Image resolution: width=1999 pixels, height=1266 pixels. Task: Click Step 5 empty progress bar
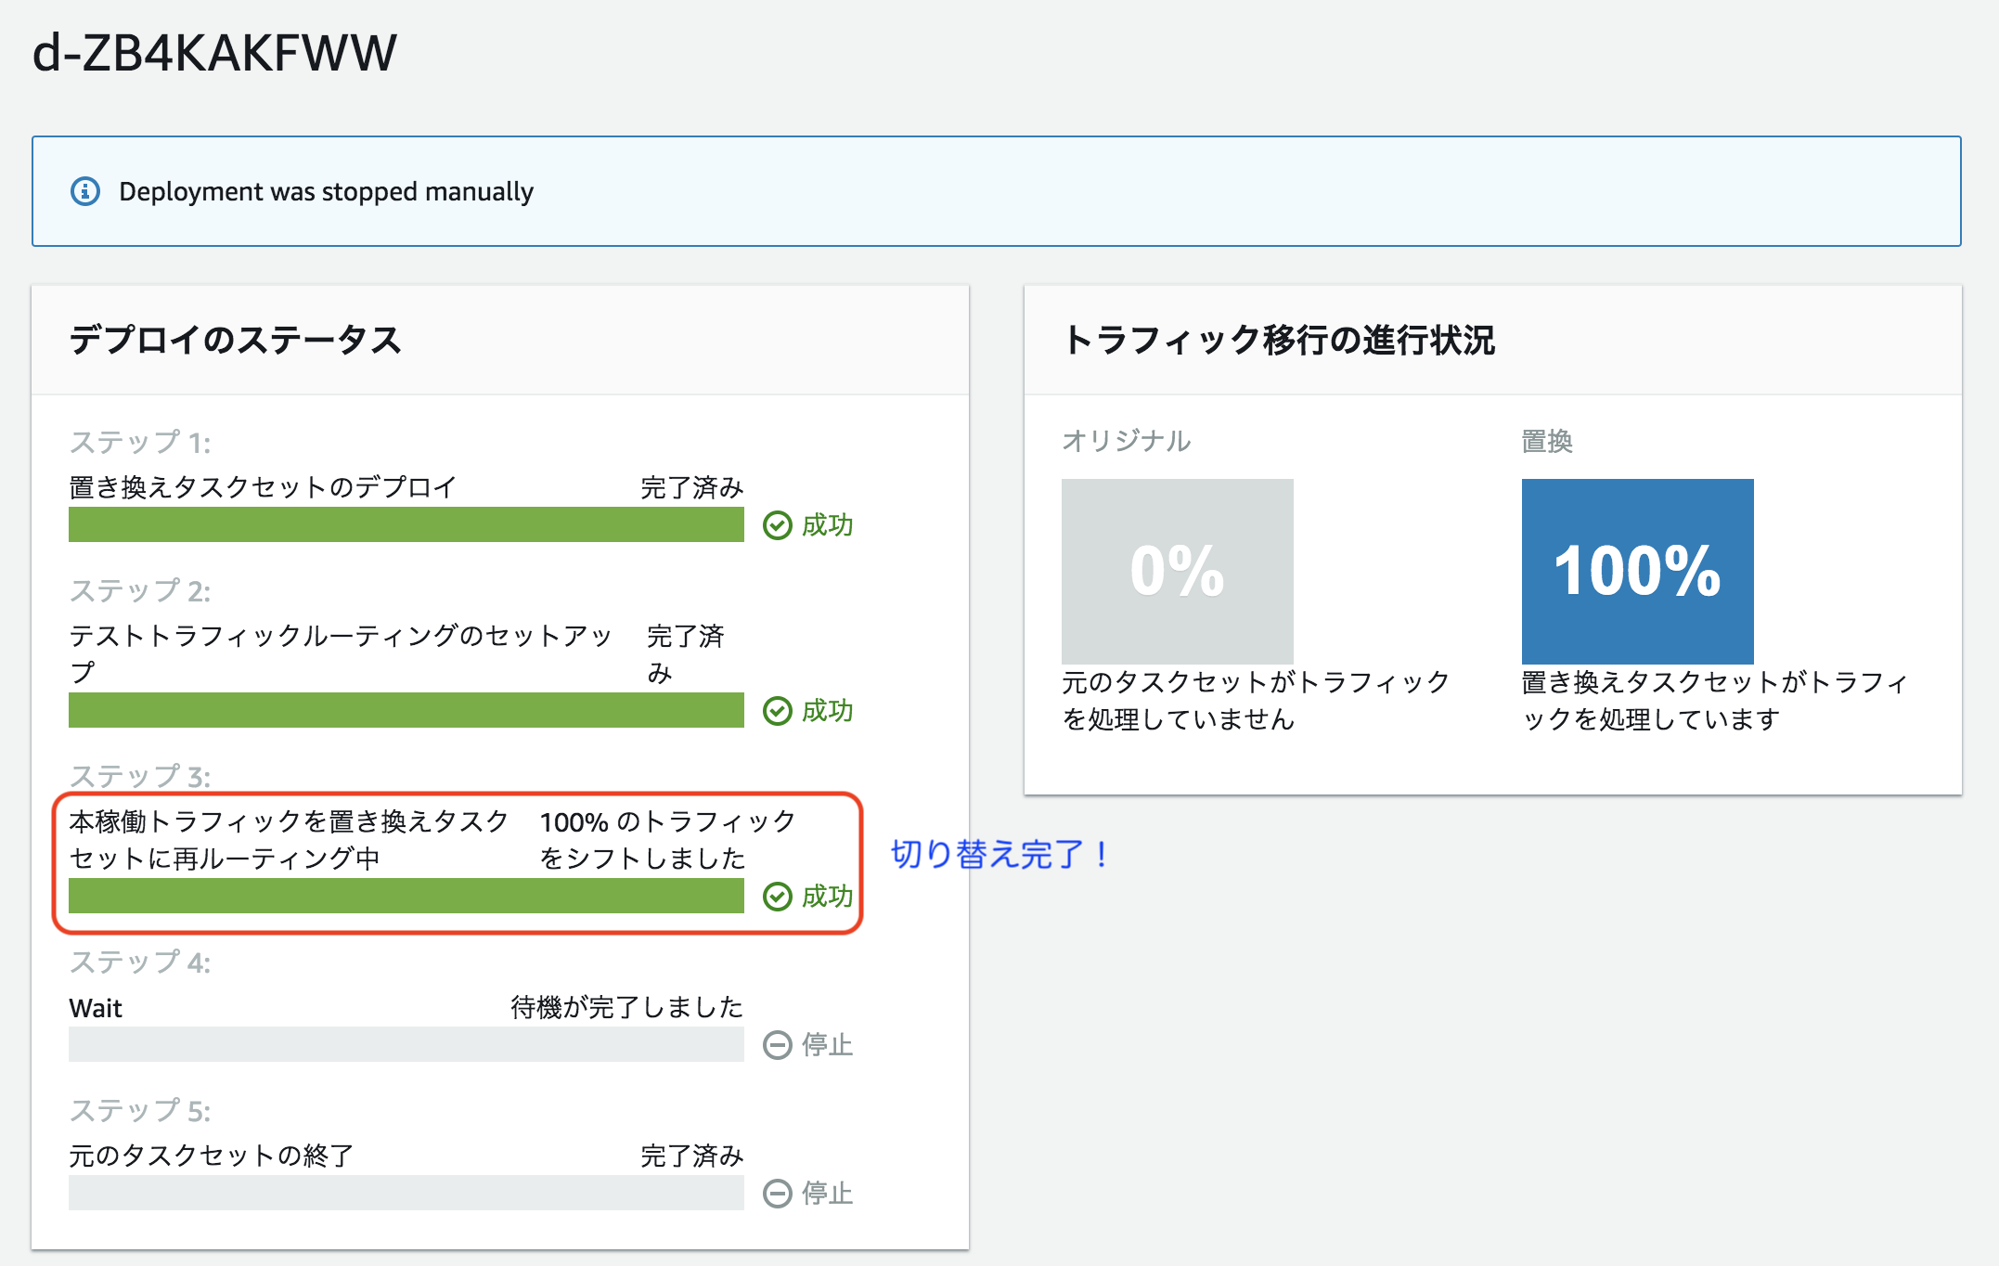406,1193
